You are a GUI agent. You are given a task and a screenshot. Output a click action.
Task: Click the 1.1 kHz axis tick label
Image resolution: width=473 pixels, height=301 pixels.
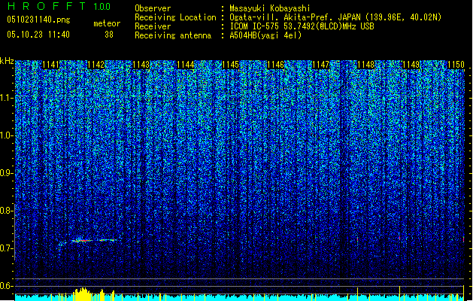(x=6, y=98)
